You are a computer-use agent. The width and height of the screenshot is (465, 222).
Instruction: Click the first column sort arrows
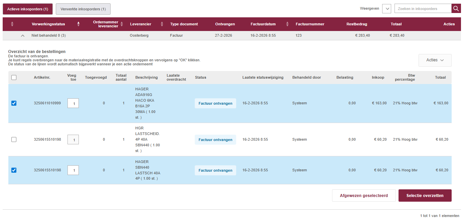[12, 24]
